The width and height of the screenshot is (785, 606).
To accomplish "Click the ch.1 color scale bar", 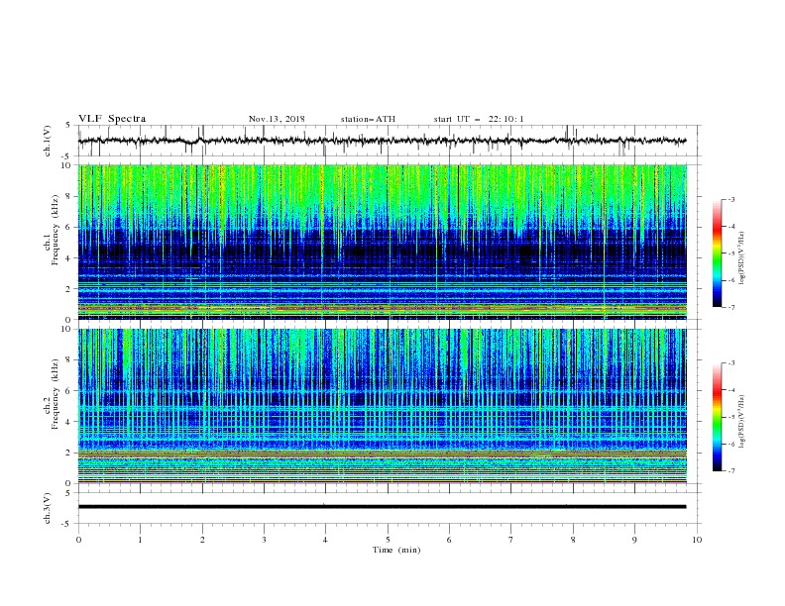I will [x=717, y=253].
